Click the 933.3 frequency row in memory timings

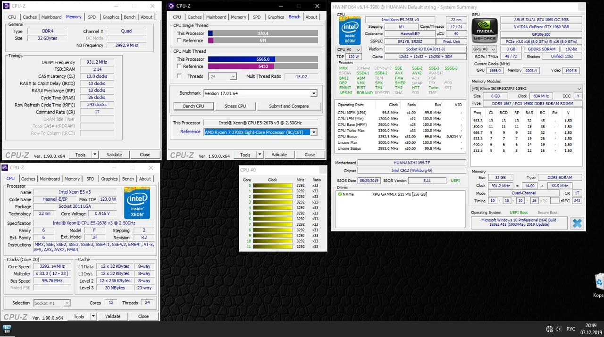[x=526, y=121]
